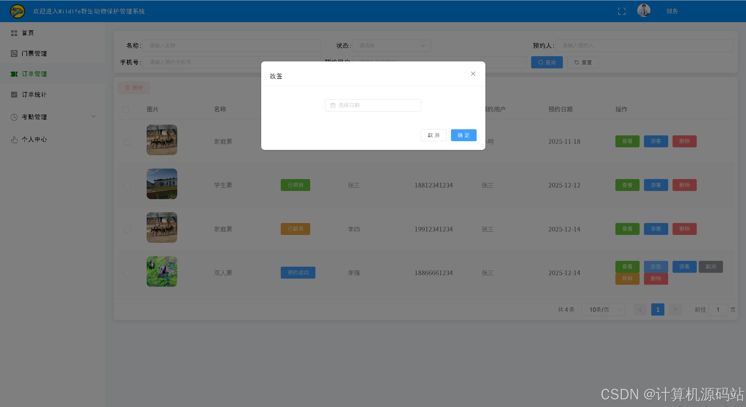746x407 pixels.
Task: Click 取消 in the 改签 dialog
Action: click(x=433, y=135)
